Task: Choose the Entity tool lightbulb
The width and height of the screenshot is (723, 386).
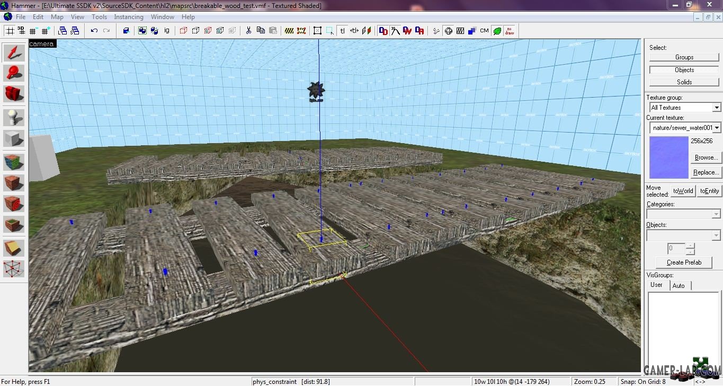Action: (14, 118)
